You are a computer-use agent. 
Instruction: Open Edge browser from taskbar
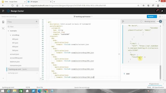40,91
